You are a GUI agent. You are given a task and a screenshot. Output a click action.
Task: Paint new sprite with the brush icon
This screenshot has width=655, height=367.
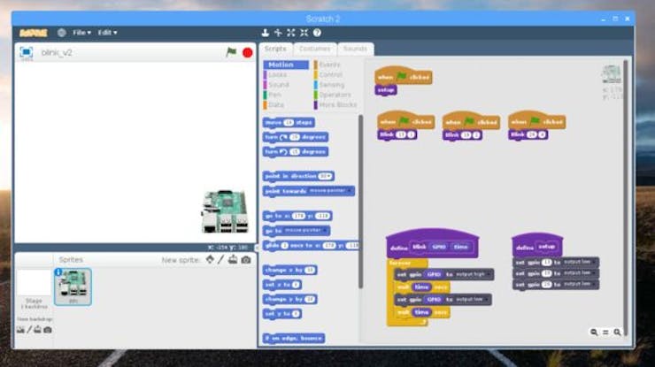tap(221, 260)
